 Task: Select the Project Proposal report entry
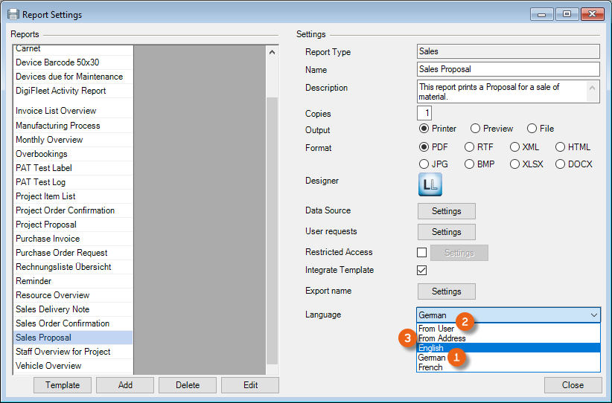click(x=46, y=225)
